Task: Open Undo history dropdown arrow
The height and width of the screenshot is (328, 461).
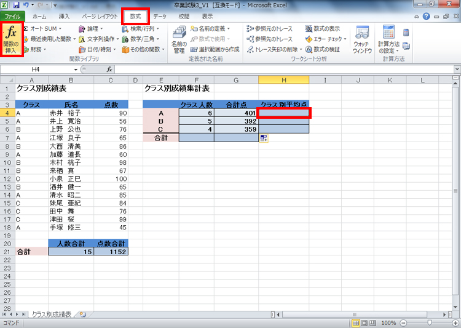Action: coord(33,5)
